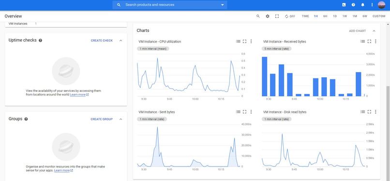Click Sent bytes 1 min interval (rate) chip
This screenshot has height=181, width=390.
[152, 120]
